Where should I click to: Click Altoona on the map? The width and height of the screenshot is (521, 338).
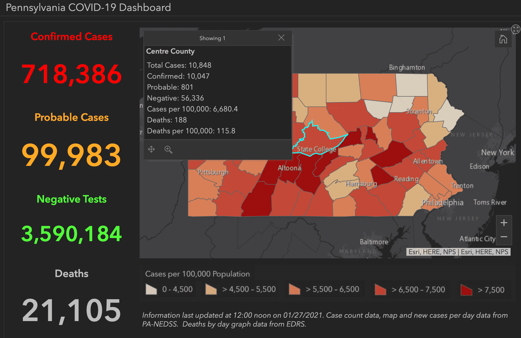pos(289,168)
